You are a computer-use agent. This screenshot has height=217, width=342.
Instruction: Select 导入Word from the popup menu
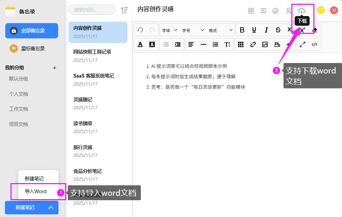click(x=36, y=191)
